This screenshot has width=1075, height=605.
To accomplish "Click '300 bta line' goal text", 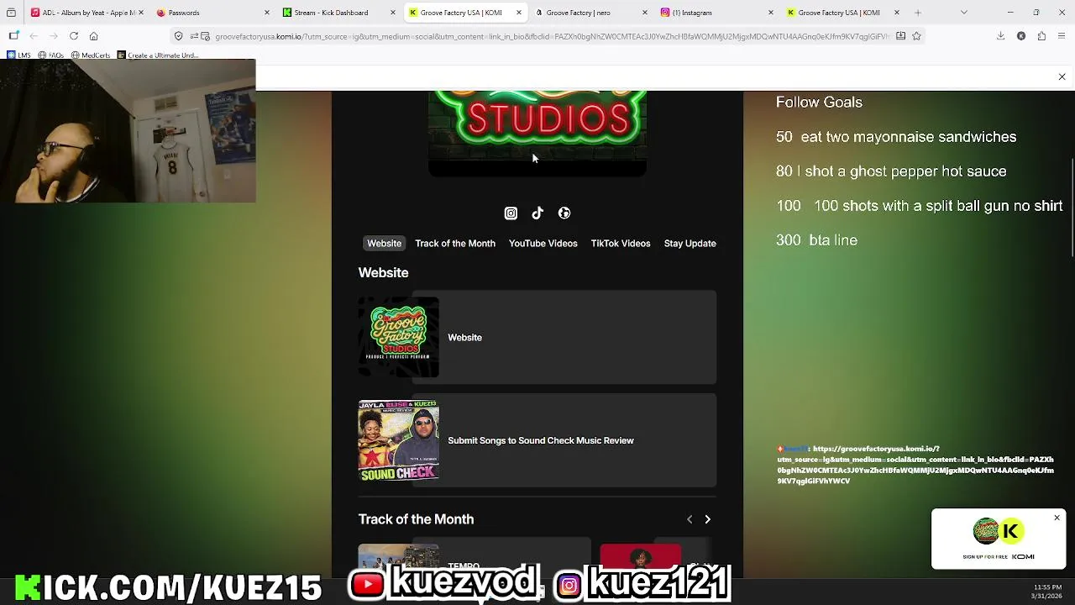I will (x=816, y=240).
